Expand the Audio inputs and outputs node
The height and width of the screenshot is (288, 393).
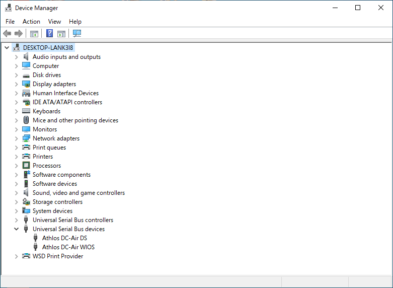pos(16,57)
